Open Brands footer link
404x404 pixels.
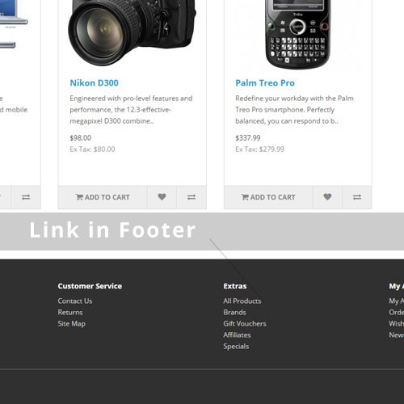point(234,312)
